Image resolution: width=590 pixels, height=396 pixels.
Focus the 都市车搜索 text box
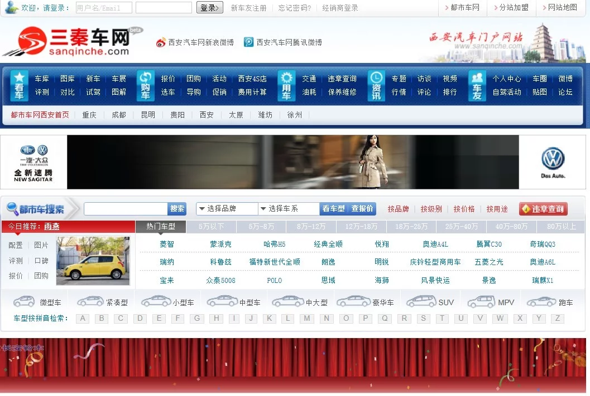pyautogui.click(x=126, y=209)
